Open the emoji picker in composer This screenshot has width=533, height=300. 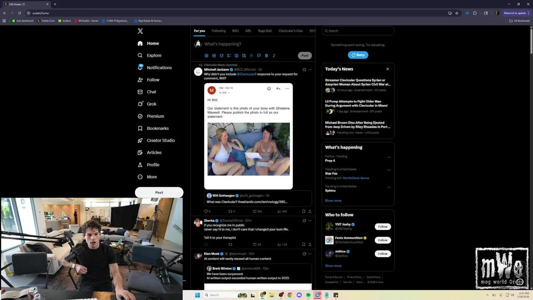click(x=237, y=55)
